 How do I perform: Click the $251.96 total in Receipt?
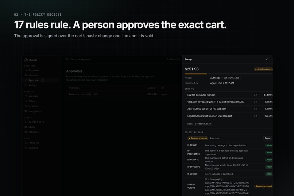(192, 69)
